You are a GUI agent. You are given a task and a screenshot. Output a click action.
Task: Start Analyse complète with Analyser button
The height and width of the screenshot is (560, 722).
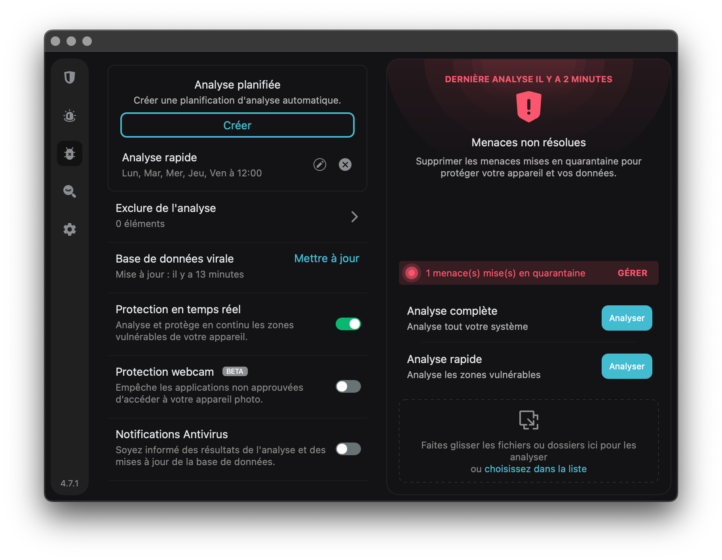pos(627,318)
